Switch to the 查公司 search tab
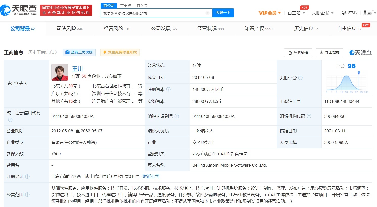377x207 pixels. pos(109,6)
